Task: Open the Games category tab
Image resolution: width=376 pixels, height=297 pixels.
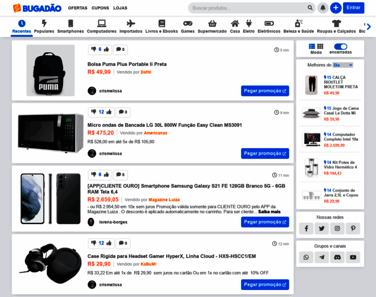Action: click(x=188, y=27)
